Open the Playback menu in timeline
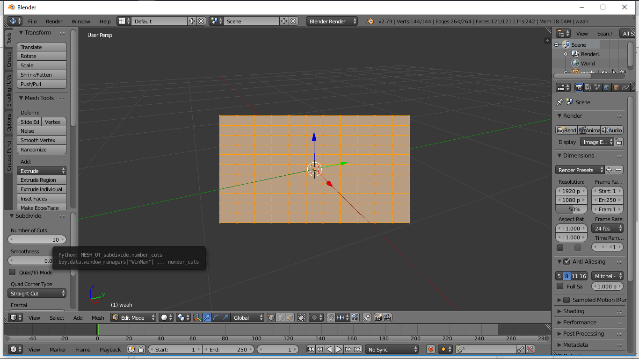The image size is (639, 359). click(110, 349)
